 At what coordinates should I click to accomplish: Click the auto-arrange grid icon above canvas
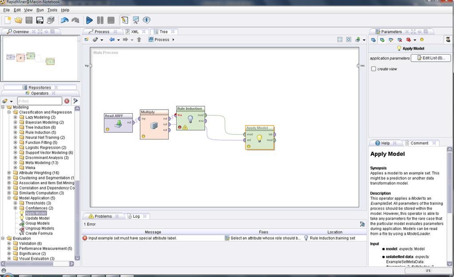(340, 40)
